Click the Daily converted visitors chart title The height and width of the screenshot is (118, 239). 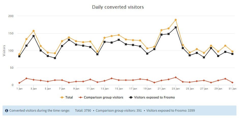coord(118,7)
